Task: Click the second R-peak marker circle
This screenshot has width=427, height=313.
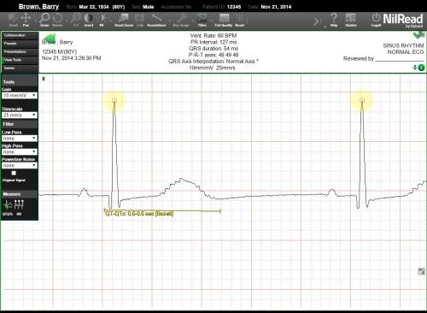Action: [362, 100]
